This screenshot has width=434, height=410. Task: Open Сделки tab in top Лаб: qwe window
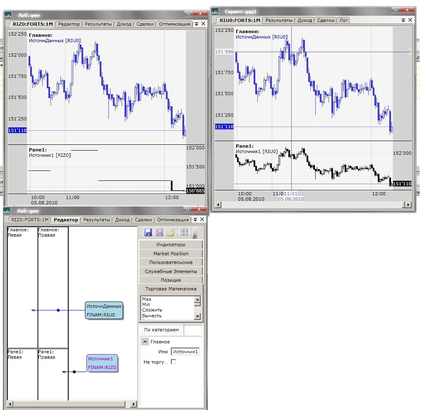tap(145, 24)
